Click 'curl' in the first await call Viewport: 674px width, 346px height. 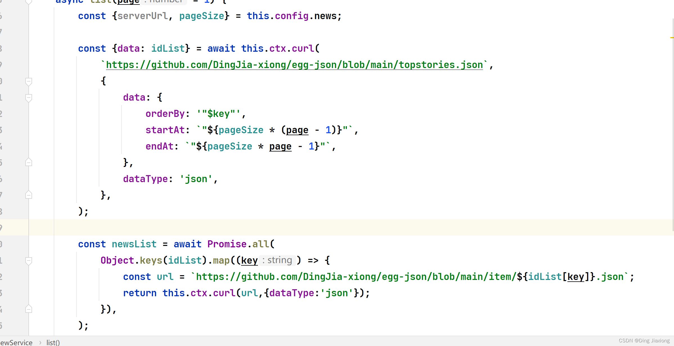tap(303, 49)
